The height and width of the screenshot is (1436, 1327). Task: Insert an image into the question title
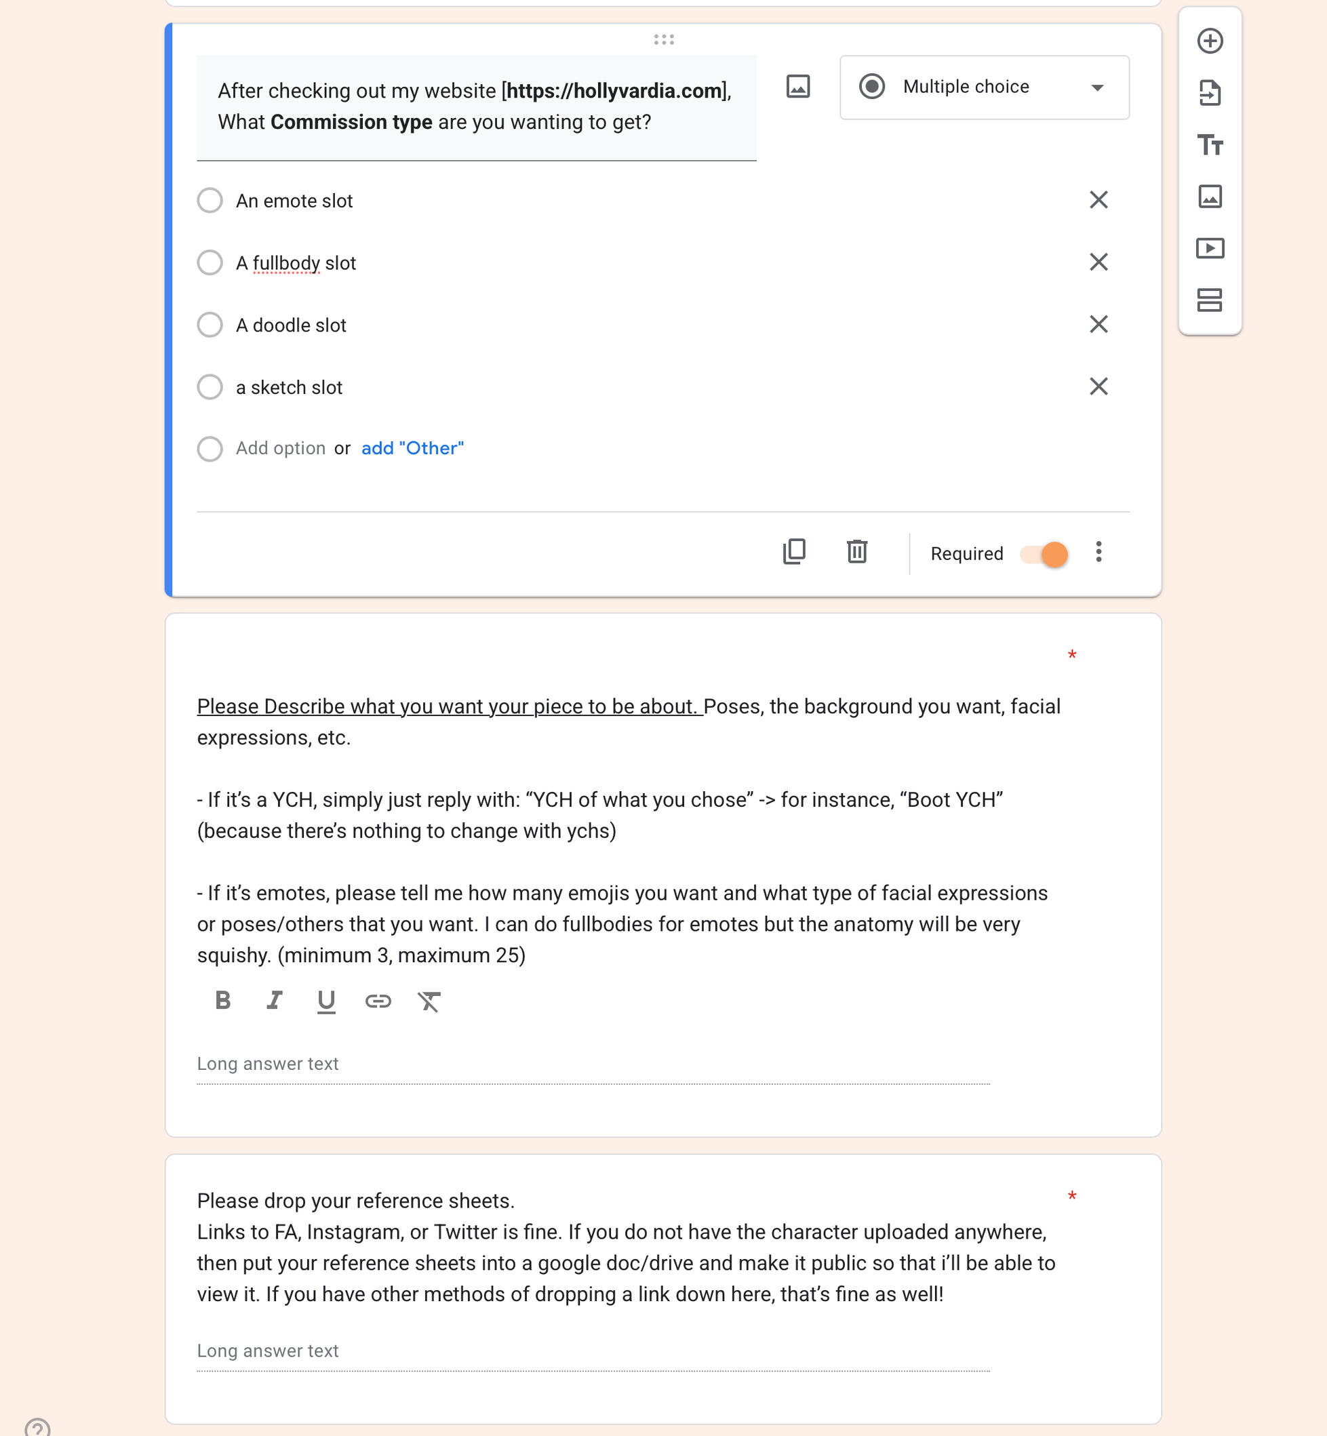[x=798, y=87]
